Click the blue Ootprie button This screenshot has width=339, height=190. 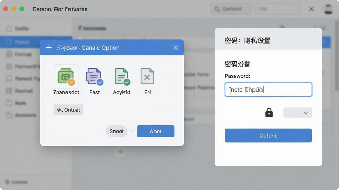coord(268,136)
